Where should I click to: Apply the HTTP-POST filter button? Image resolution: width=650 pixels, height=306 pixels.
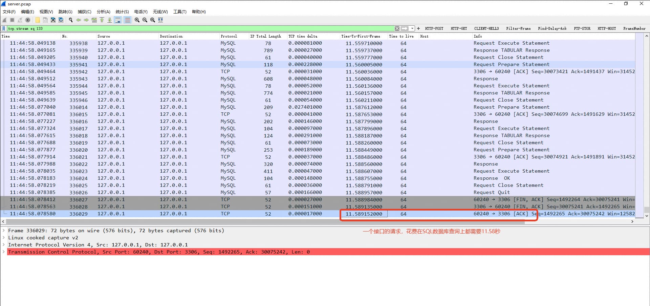click(x=434, y=28)
